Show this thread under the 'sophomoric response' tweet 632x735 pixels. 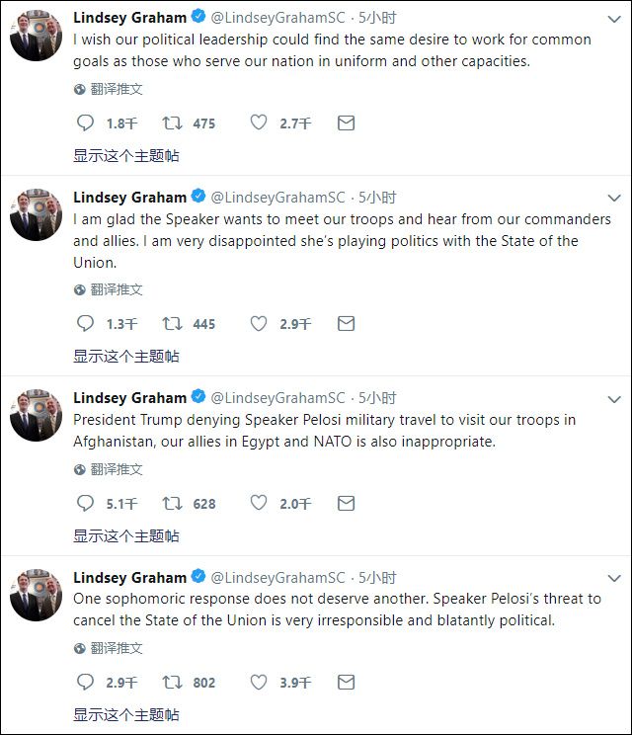click(126, 715)
